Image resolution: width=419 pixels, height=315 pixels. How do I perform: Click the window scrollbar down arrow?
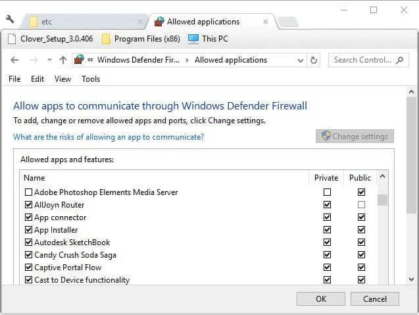(412, 279)
